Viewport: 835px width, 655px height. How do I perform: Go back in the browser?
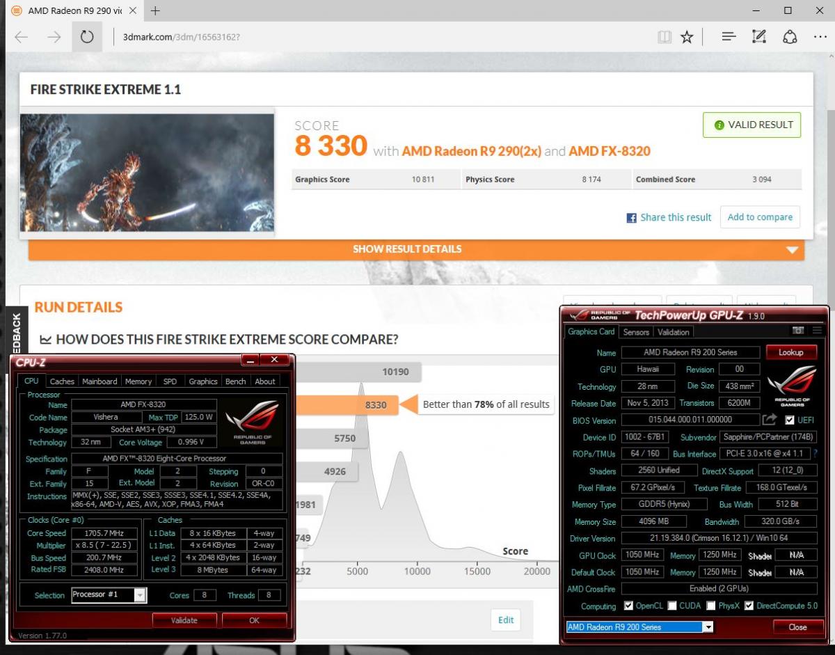point(22,37)
